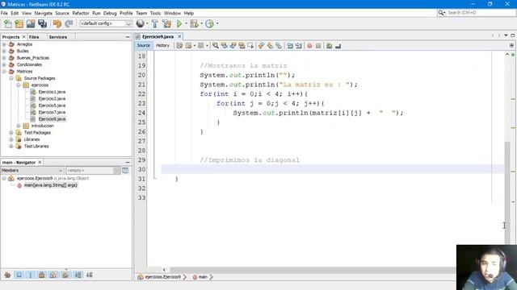Click the Undo toolbar icon
Viewport: 517px width, 290px height.
[57, 23]
